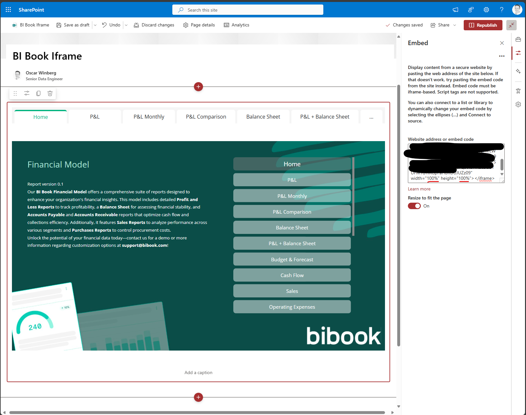This screenshot has height=415, width=526.
Task: Click the horizontal scrollbar at bottom
Action: tap(197, 412)
